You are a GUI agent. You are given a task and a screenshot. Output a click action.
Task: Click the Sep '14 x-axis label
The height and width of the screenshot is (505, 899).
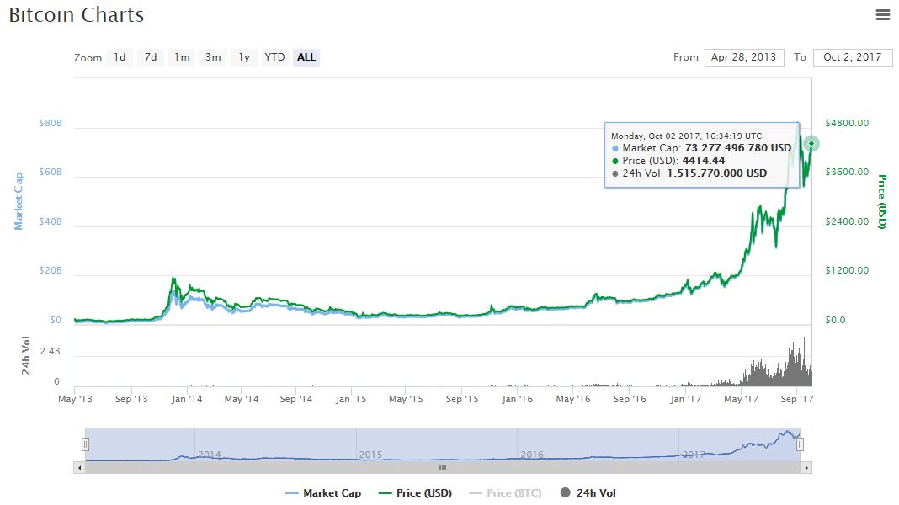tap(296, 399)
